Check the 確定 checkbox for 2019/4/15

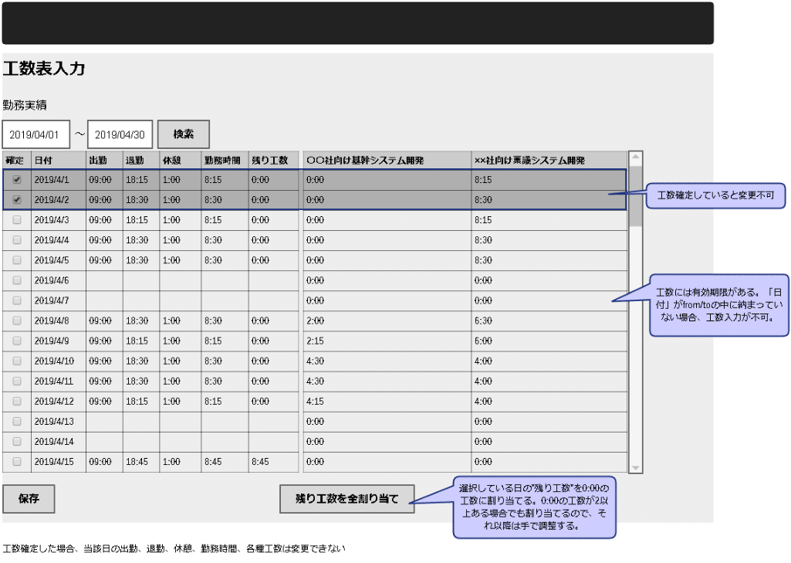(17, 462)
